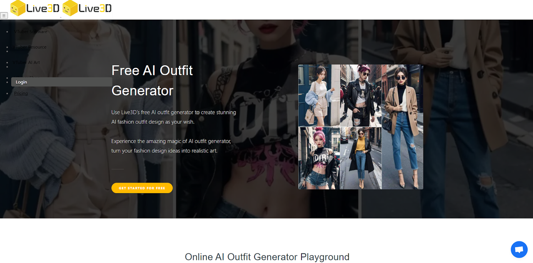Click Get Started For Free button
533x263 pixels.
(142, 188)
